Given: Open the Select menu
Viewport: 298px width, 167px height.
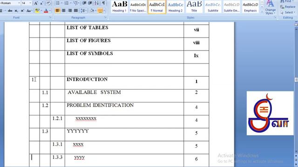Looking at the screenshot, I should click(288, 13).
